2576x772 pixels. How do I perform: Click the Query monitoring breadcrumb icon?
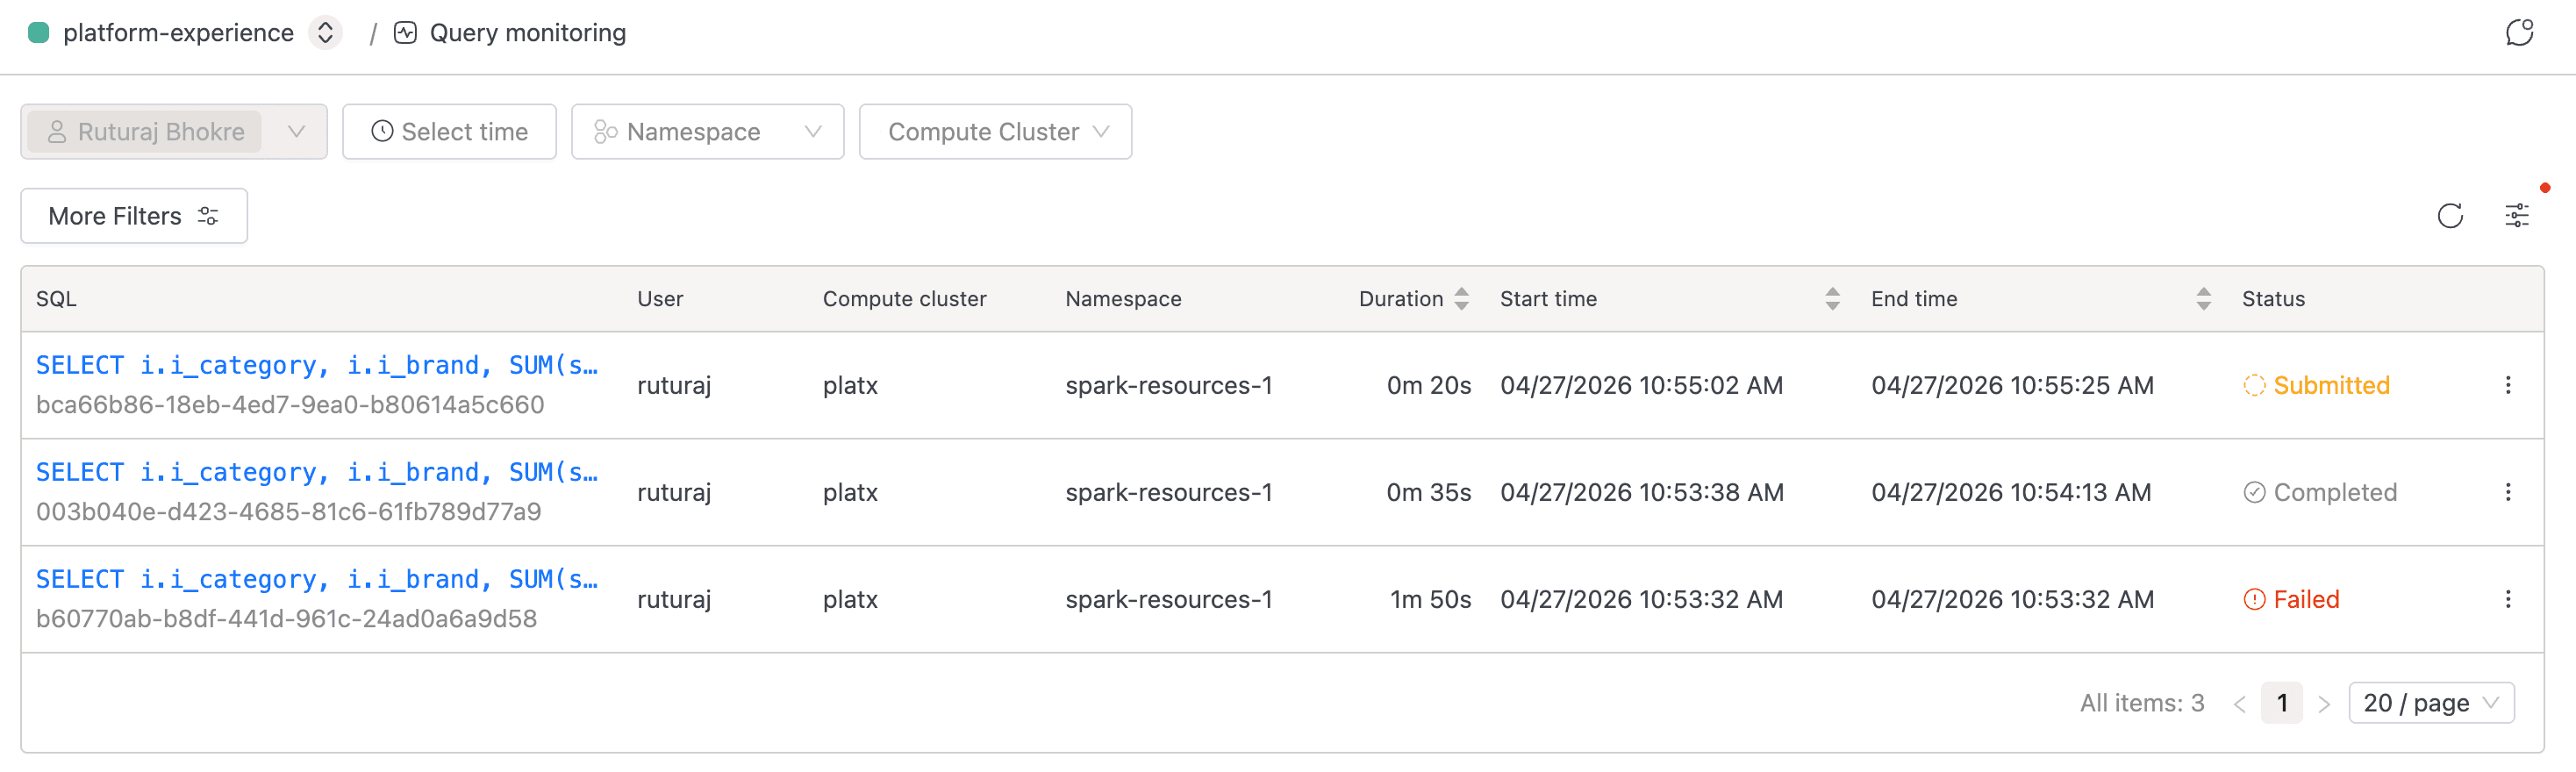click(x=405, y=33)
